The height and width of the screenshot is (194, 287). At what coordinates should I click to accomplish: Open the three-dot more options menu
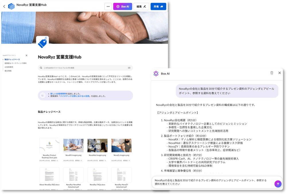pyautogui.click(x=108, y=6)
